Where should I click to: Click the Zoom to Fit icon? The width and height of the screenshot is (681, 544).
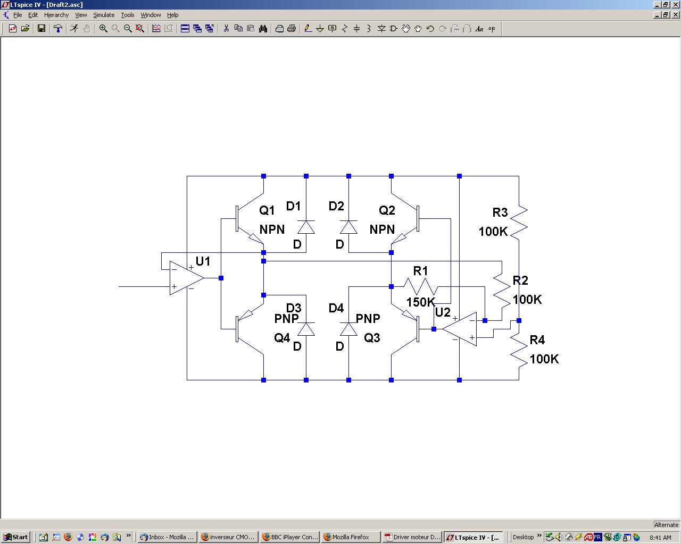click(x=140, y=29)
